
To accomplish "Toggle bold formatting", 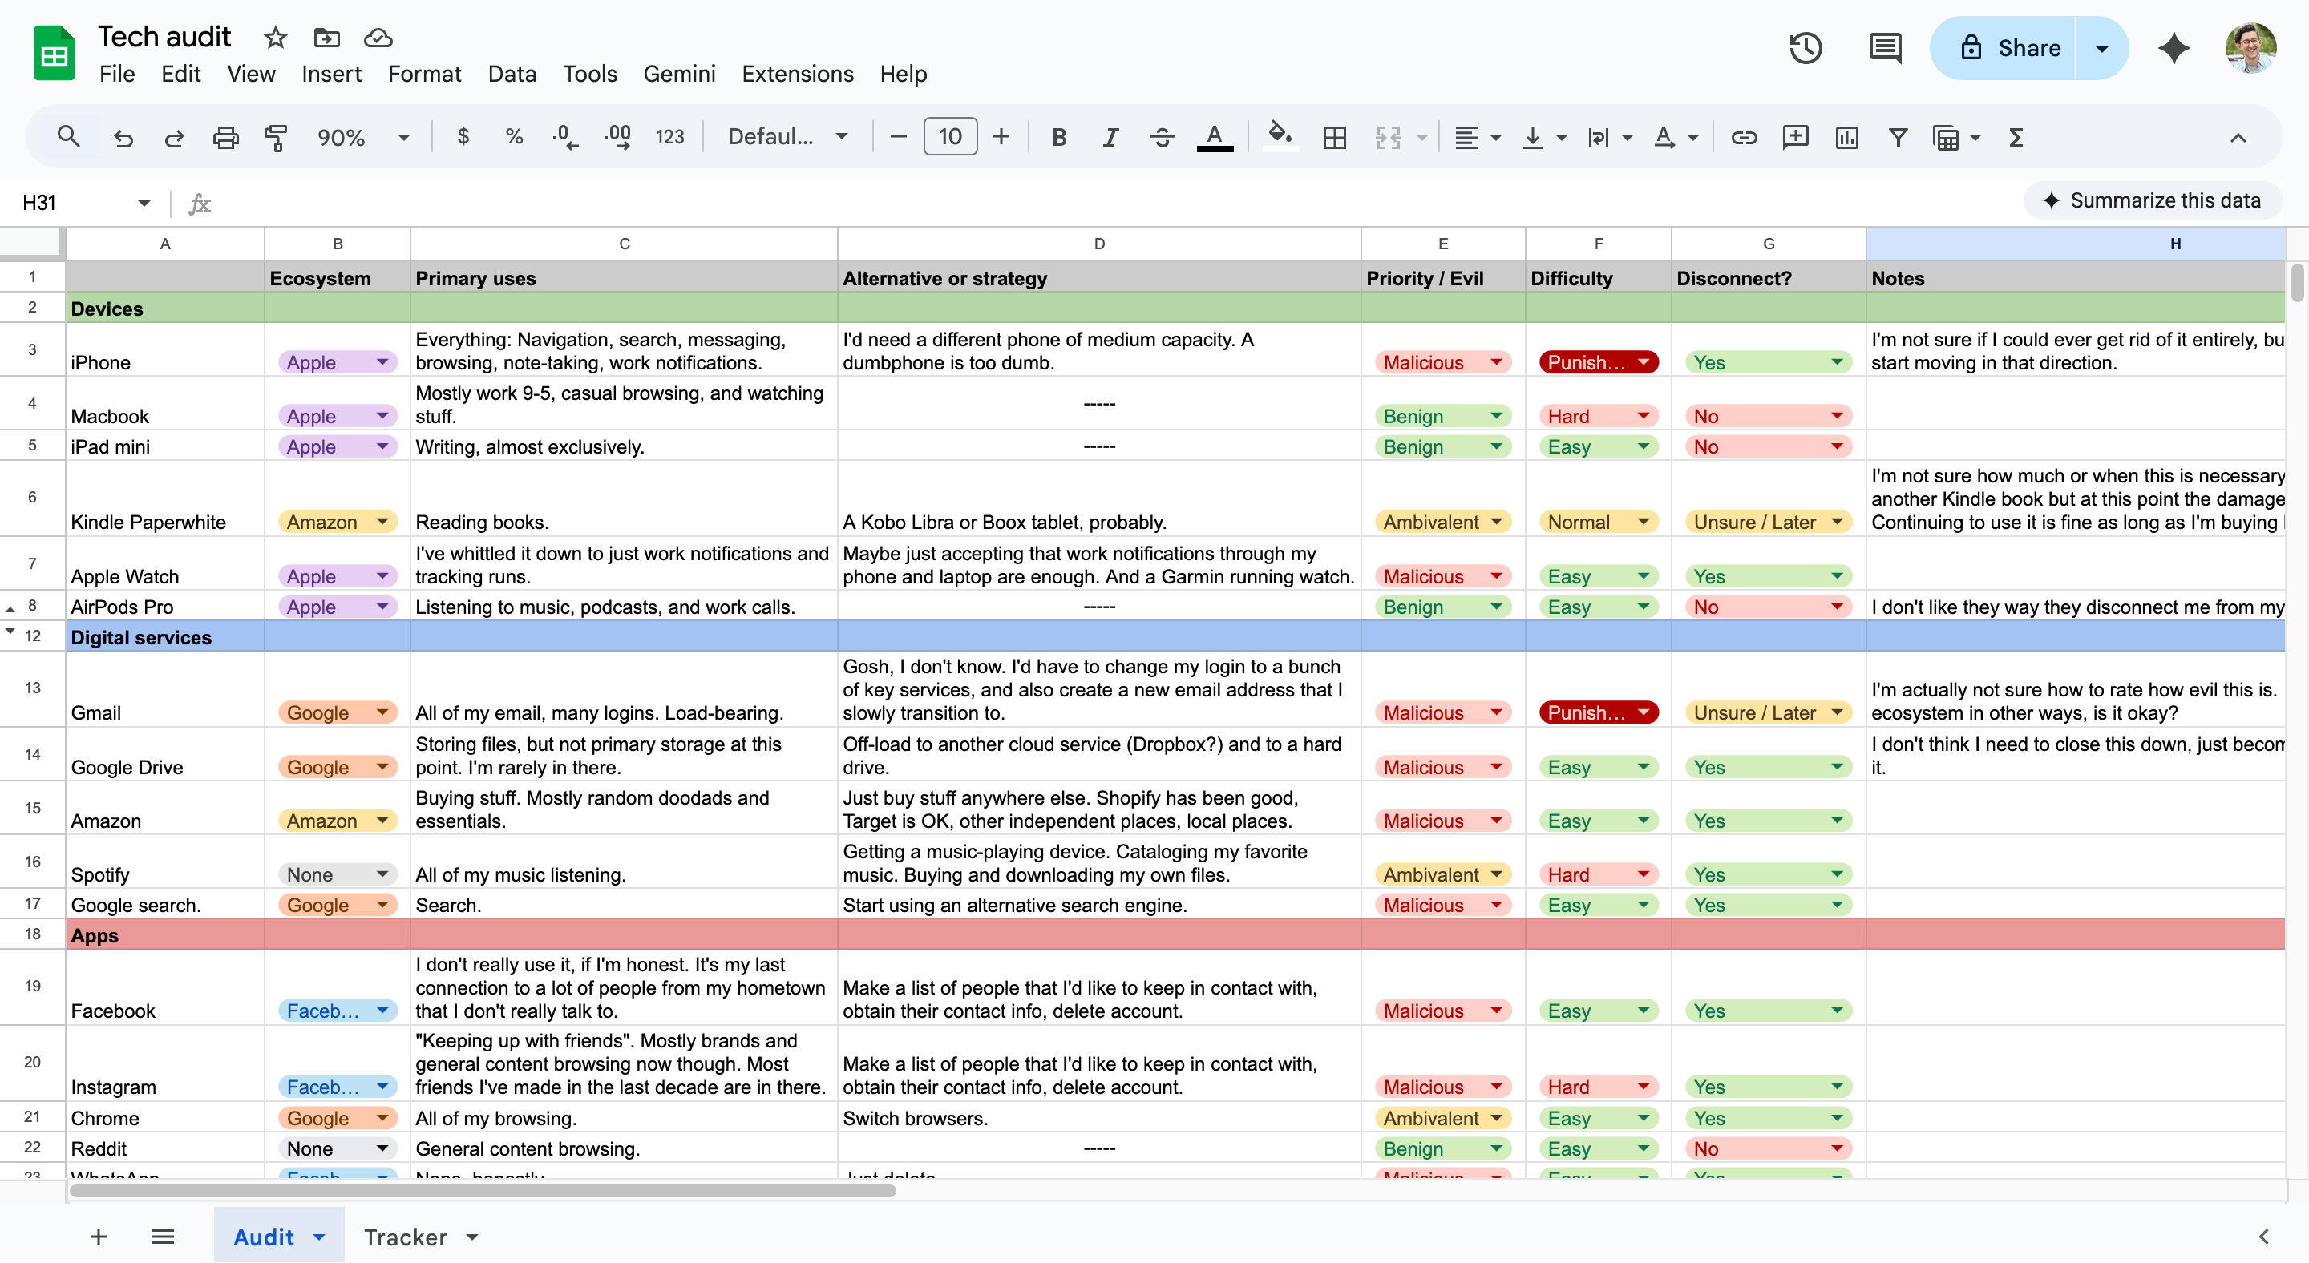I will 1058,137.
